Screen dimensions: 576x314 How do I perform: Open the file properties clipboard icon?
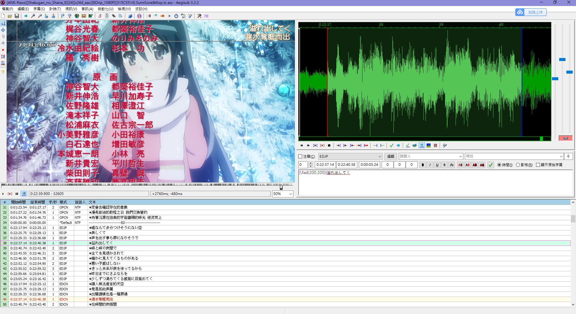[107, 16]
